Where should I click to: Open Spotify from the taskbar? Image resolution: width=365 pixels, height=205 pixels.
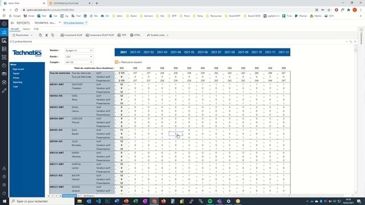coord(210,201)
